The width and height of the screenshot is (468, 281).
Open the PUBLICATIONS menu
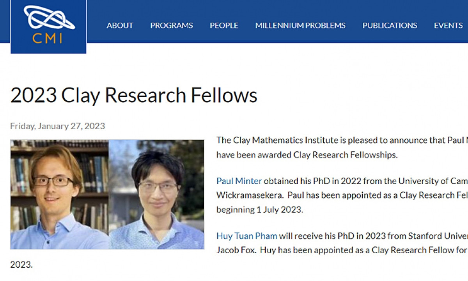(390, 25)
